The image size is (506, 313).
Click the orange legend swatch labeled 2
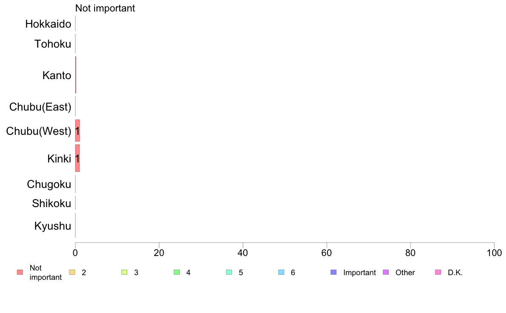coord(72,272)
